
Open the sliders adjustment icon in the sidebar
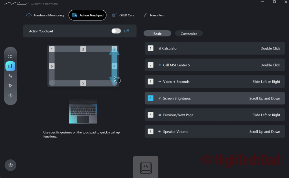(x=10, y=76)
